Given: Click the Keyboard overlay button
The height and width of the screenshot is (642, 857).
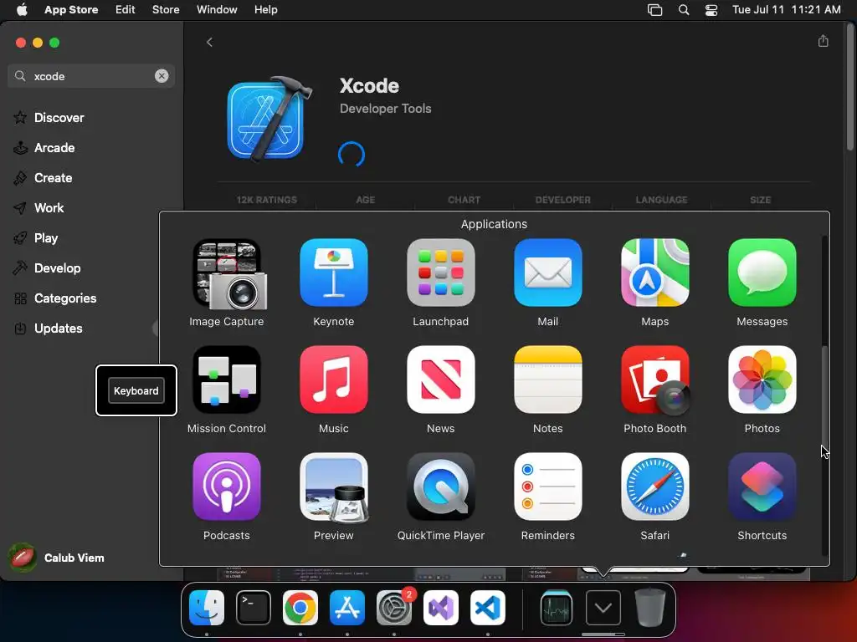Looking at the screenshot, I should pos(136,390).
